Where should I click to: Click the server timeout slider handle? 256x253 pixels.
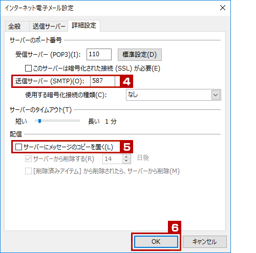coord(39,121)
